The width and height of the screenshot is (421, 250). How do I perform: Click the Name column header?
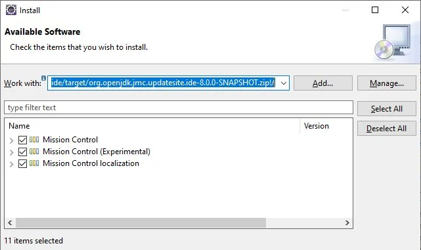point(152,126)
